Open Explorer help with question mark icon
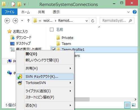This screenshot has height=110, width=140. tap(135, 12)
